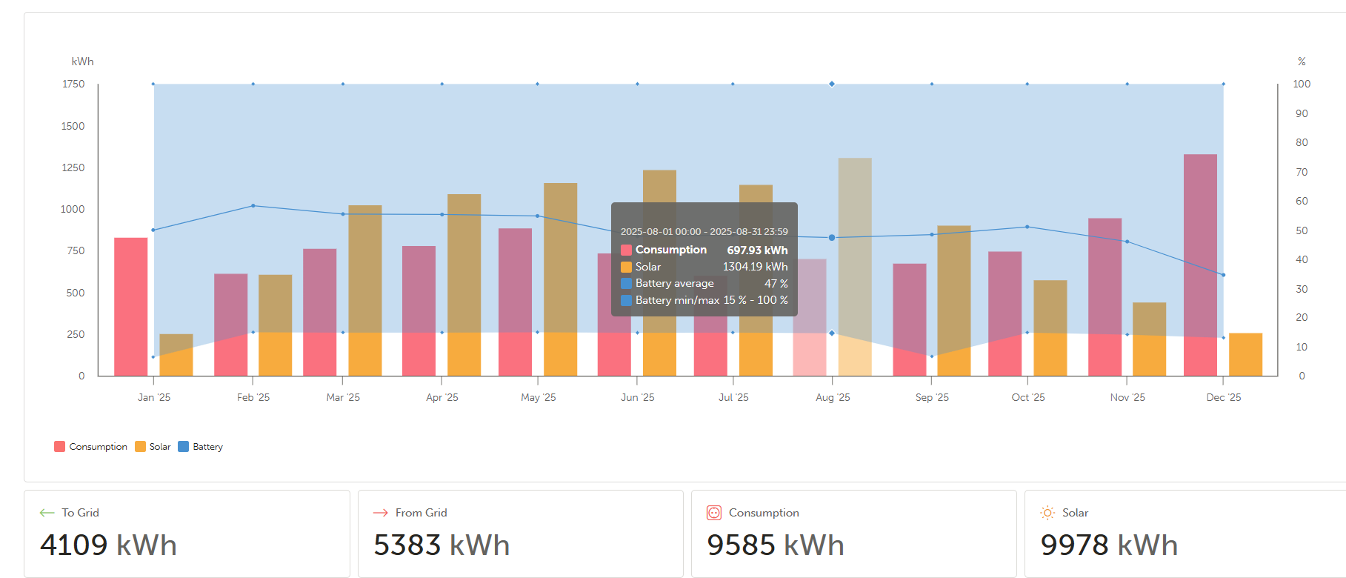Click the red Consumption legend color square

59,447
